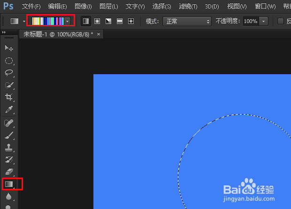The width and height of the screenshot is (291, 209).
Task: Open the 编辑(E) menu
Action: 57,7
